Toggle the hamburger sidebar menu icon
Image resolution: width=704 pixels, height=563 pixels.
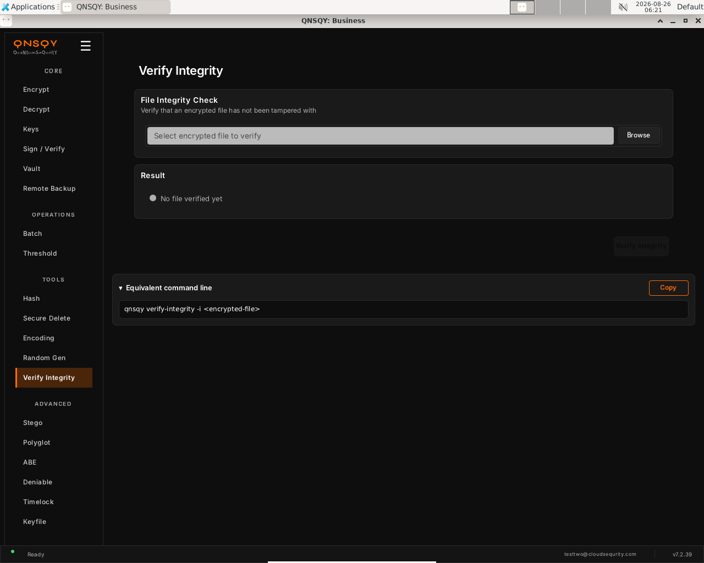85,46
